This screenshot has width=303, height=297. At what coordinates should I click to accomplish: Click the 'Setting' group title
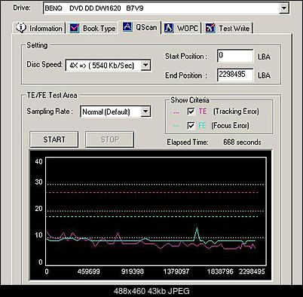(x=37, y=45)
